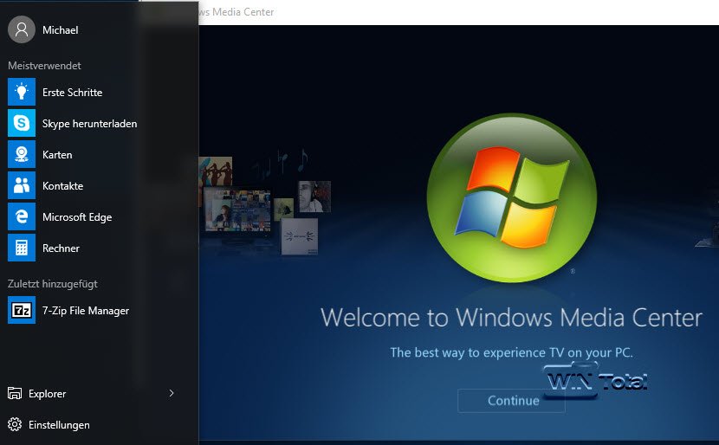Click the Media Center window title text
This screenshot has width=719, height=445.
click(x=236, y=12)
